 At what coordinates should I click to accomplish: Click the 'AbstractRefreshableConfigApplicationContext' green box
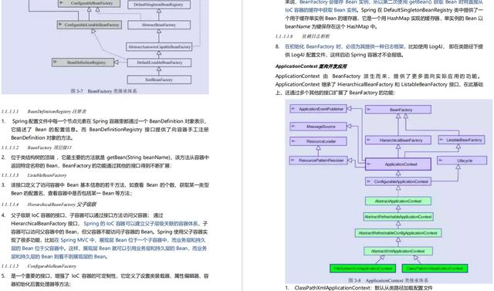tap(398, 233)
